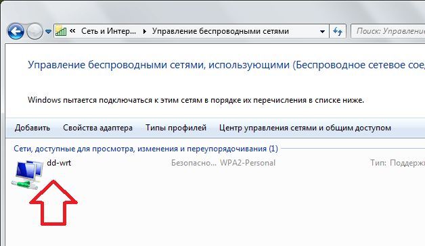Click 'Управление беспроводными сетями' breadcrumb
The height and width of the screenshot is (246, 425).
point(221,31)
